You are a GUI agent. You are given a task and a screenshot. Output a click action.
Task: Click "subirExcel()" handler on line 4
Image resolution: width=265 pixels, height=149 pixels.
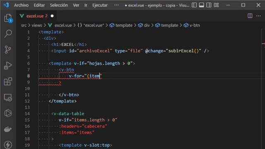point(184,51)
